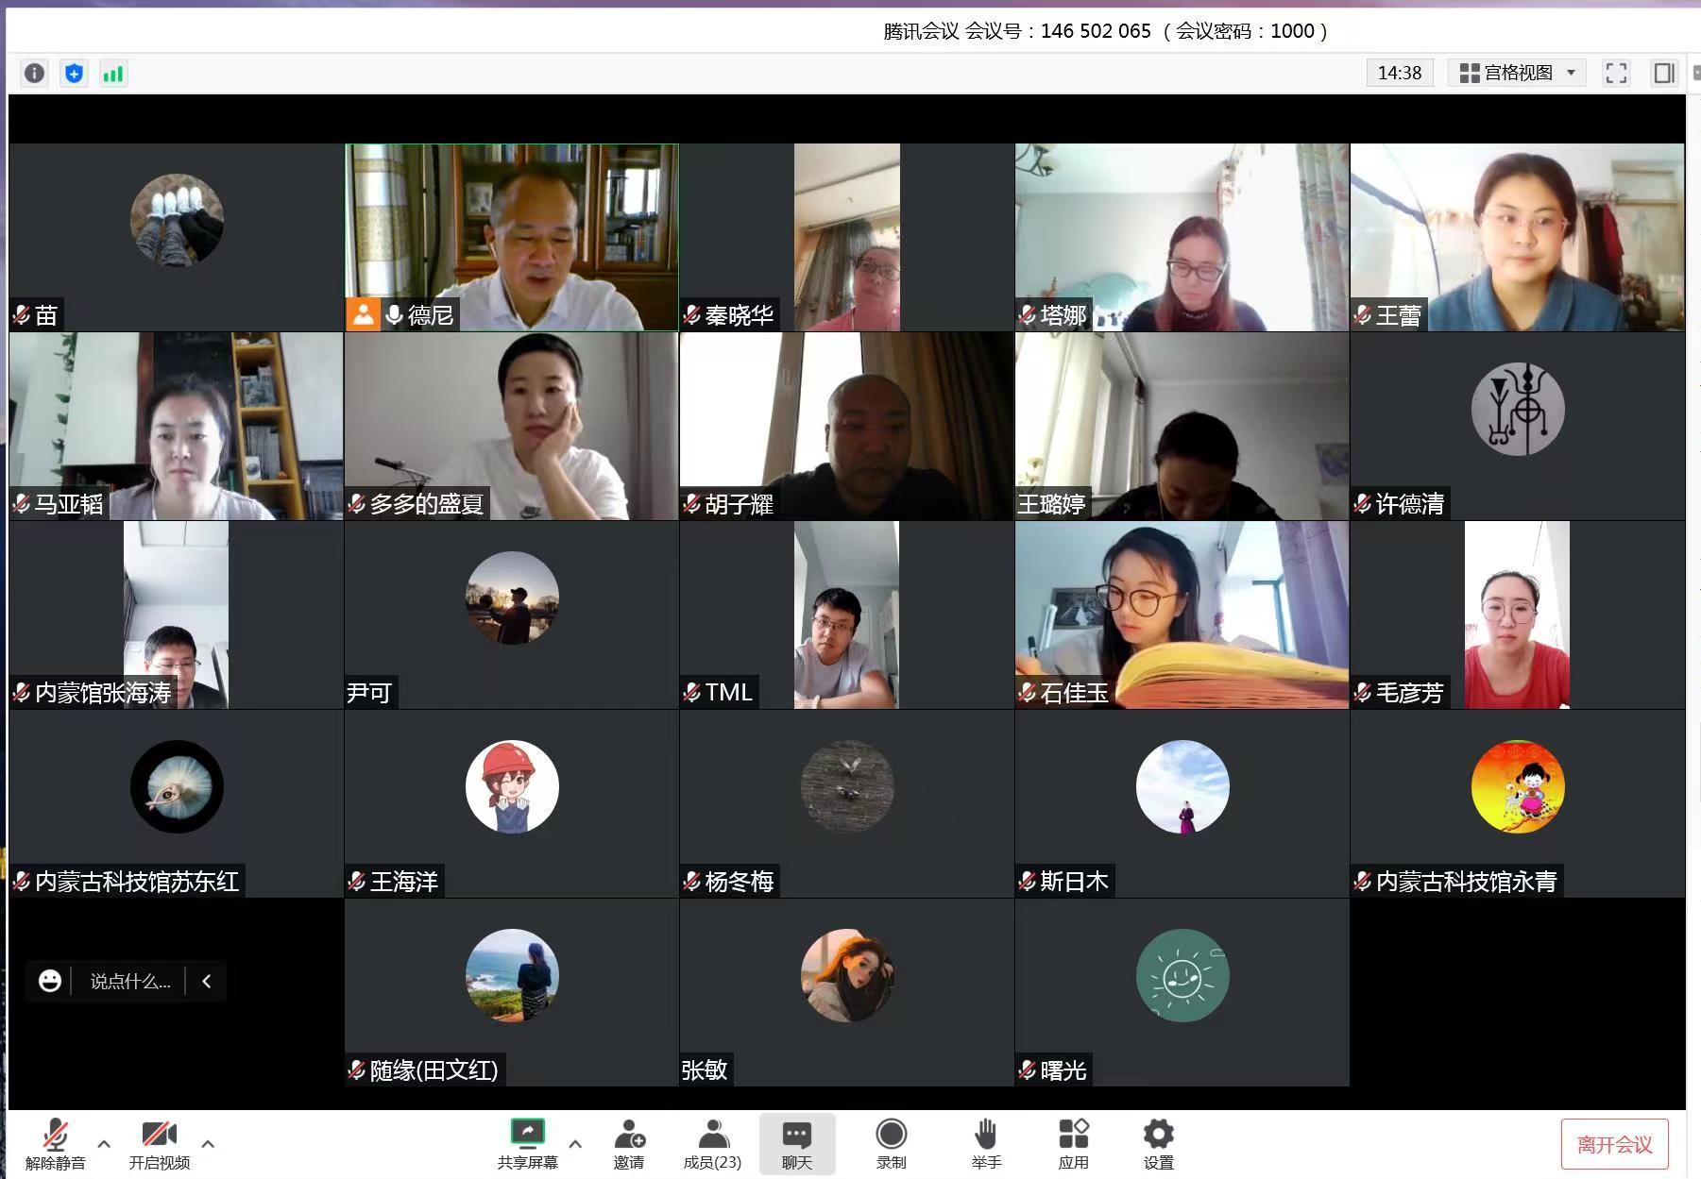Open 设置 settings gear
1701x1179 pixels.
coord(1158,1144)
